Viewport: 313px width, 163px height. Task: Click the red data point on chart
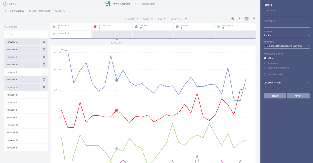[117, 110]
